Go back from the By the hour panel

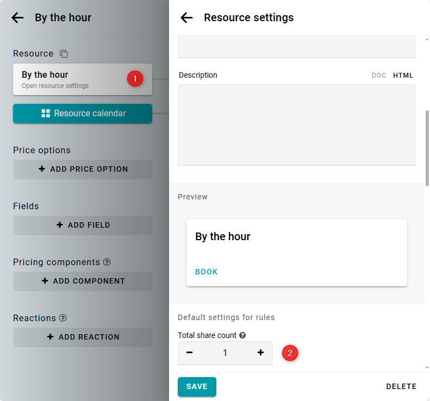(x=17, y=18)
